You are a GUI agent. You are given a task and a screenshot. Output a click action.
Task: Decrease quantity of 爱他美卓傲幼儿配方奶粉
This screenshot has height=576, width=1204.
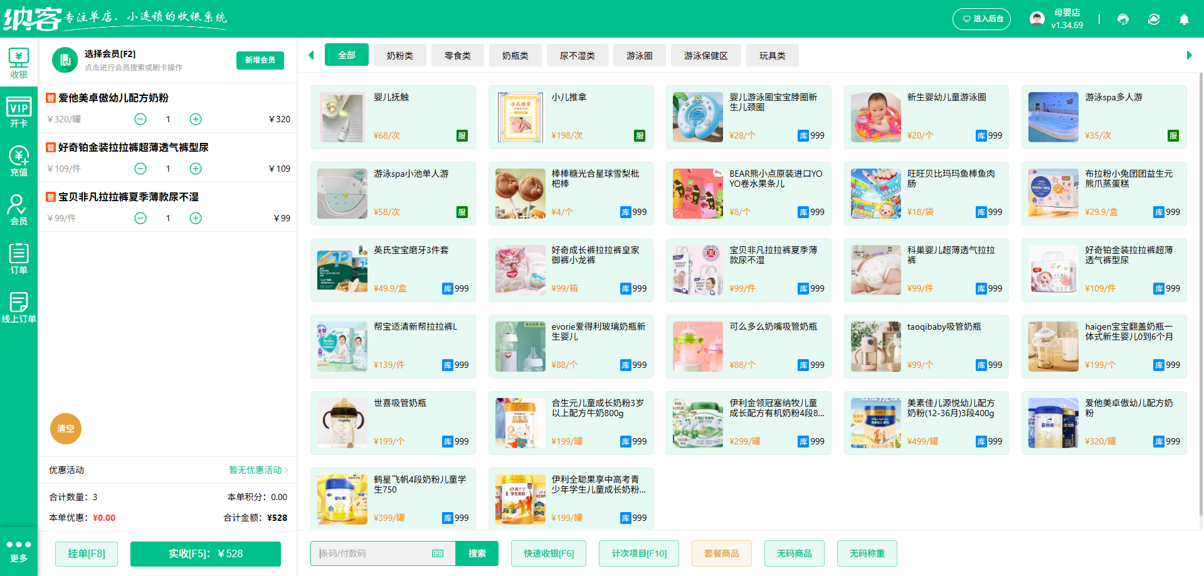pos(140,119)
